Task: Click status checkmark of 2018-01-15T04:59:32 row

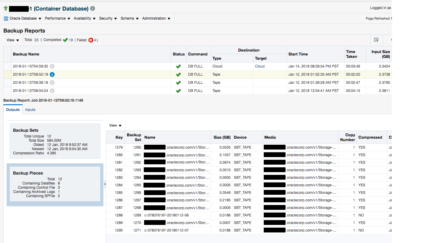Action: pos(178,66)
